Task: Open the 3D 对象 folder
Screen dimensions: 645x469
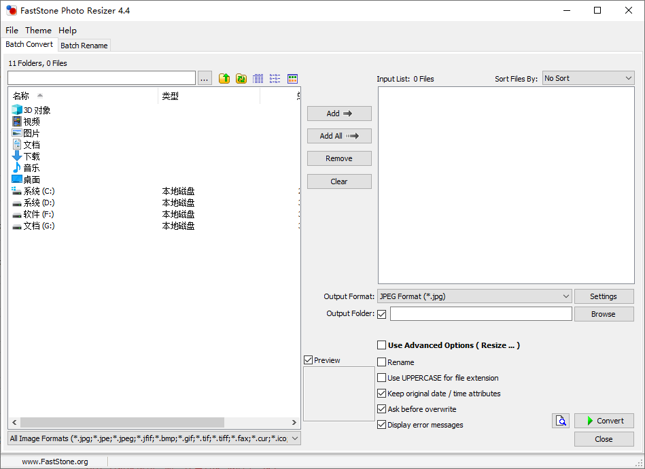Action: point(37,110)
